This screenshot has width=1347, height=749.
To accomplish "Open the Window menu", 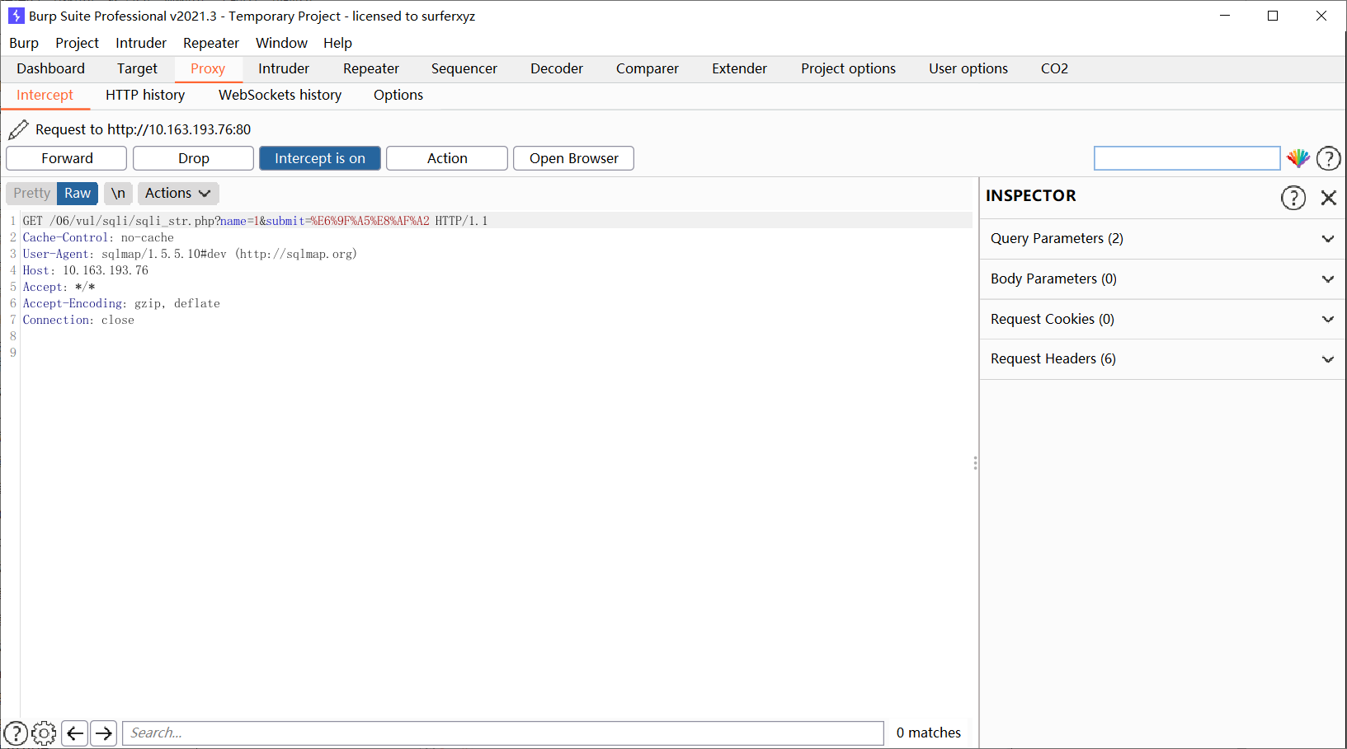I will tap(281, 43).
